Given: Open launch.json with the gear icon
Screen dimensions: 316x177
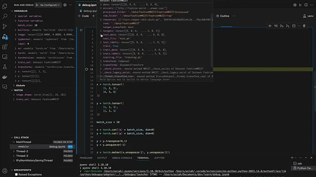Looking at the screenshot, I should [x=65, y=5].
